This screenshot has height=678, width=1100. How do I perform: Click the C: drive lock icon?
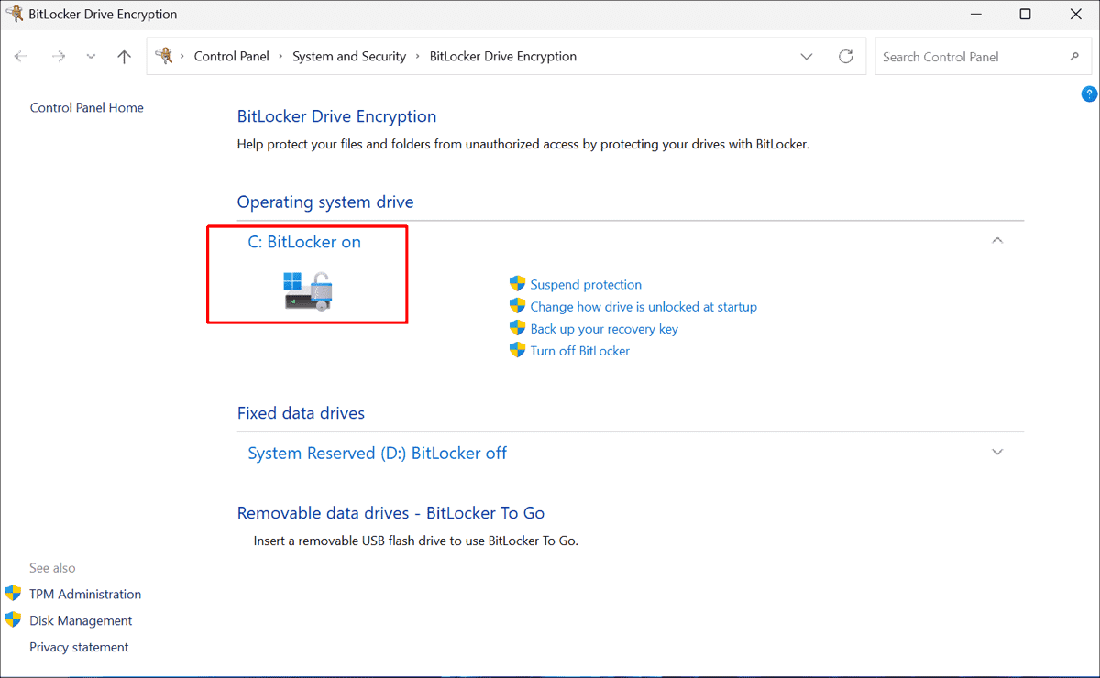(x=307, y=289)
